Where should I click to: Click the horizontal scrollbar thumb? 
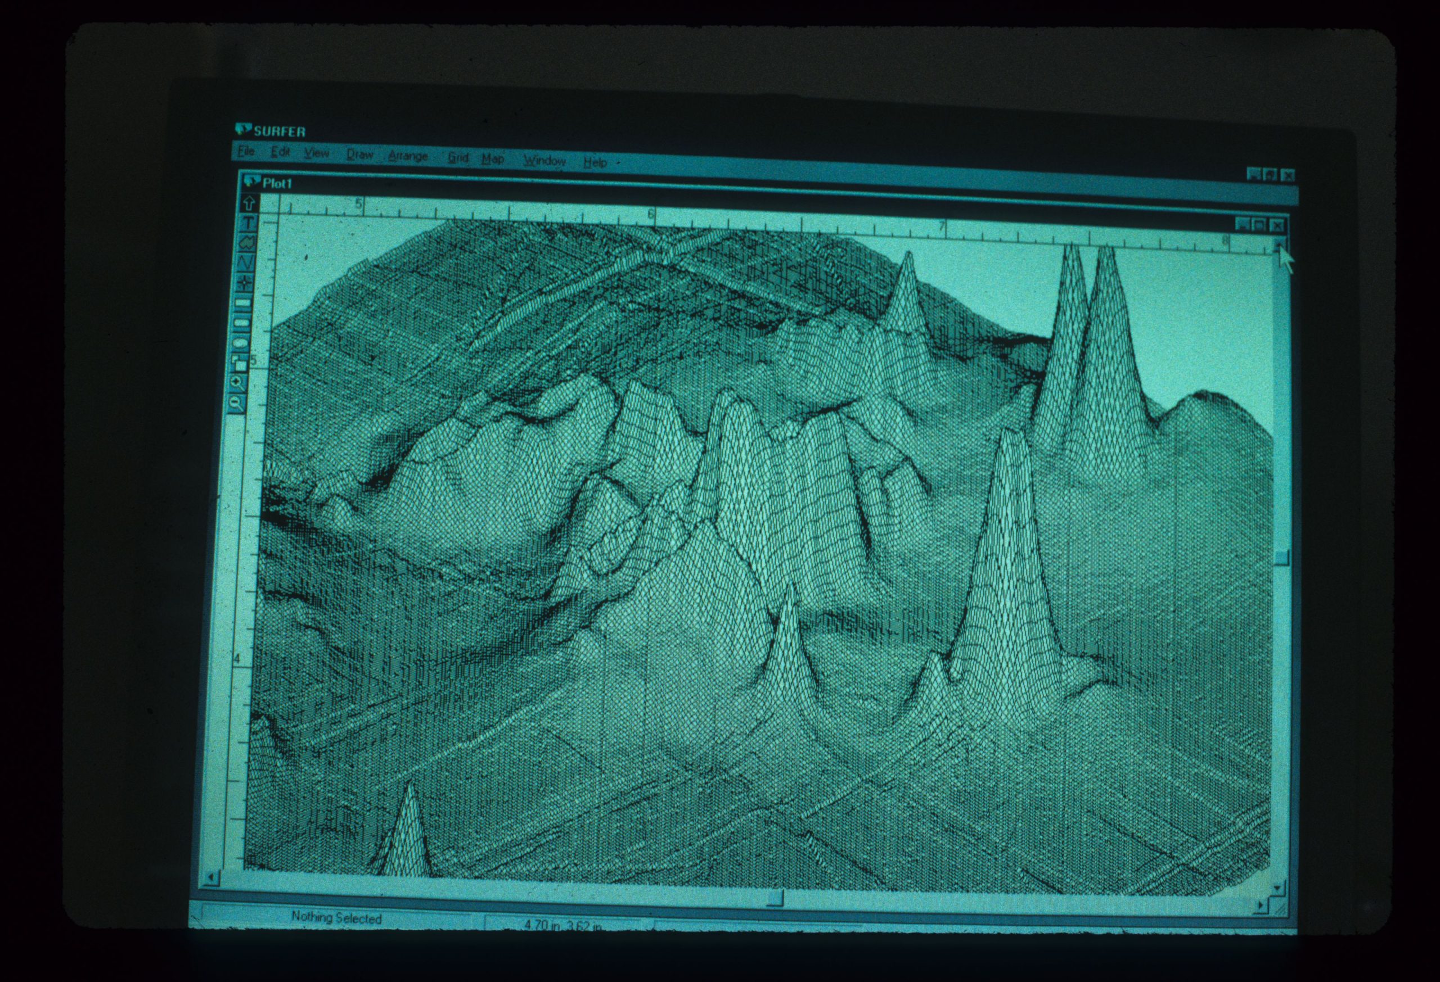point(775,897)
